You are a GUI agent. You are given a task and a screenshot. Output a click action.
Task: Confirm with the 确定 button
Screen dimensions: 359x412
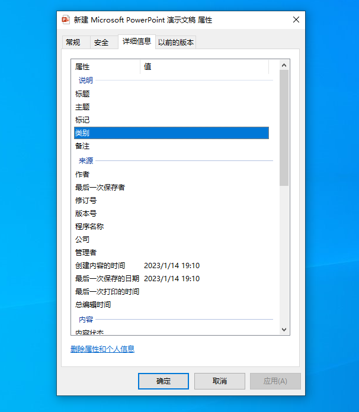pos(164,381)
